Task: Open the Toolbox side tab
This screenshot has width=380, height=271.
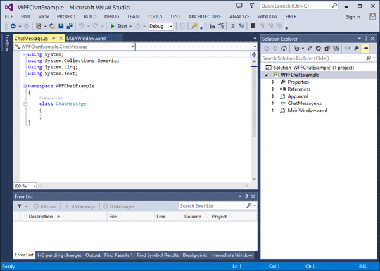Action: (x=7, y=42)
